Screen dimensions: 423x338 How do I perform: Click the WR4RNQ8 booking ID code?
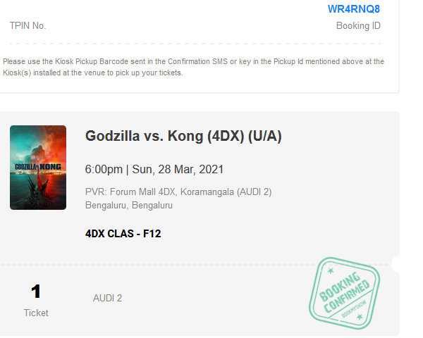click(x=354, y=9)
